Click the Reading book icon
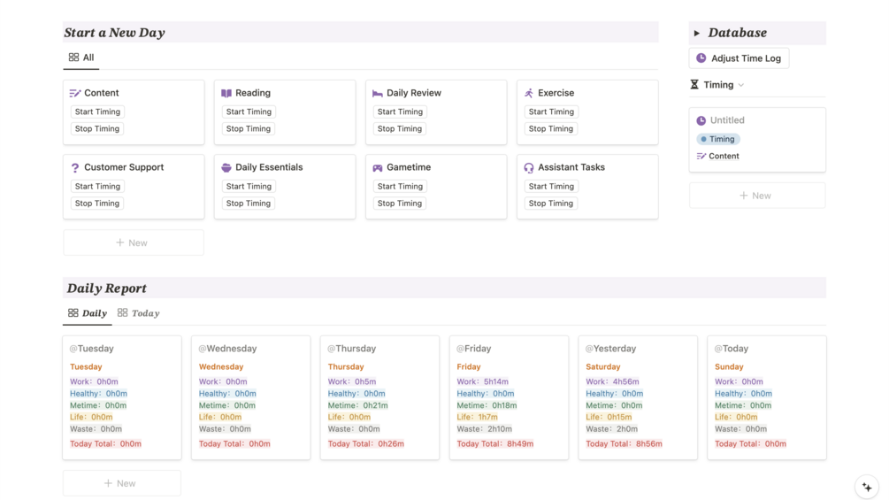The height and width of the screenshot is (500, 889). coord(226,93)
